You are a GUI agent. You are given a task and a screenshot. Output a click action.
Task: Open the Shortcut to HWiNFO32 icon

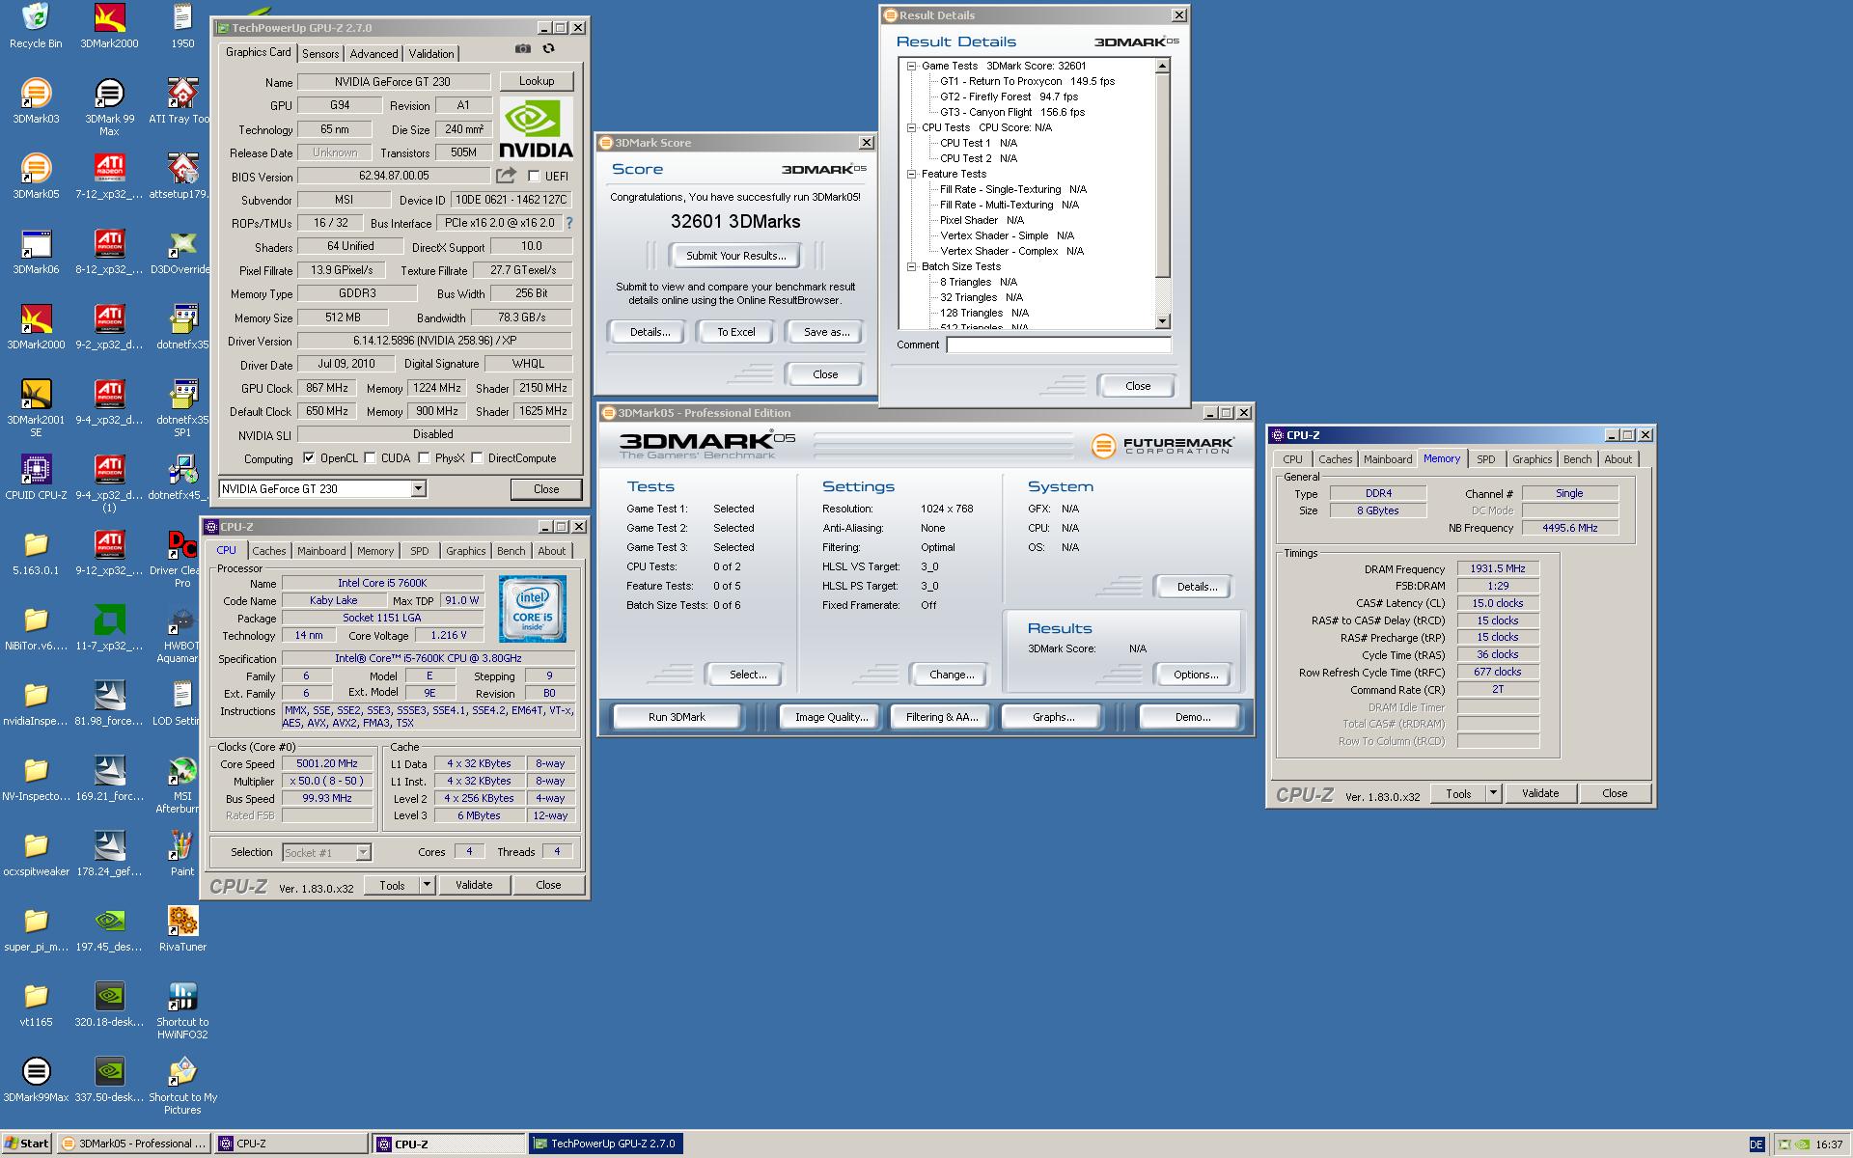coord(182,1009)
